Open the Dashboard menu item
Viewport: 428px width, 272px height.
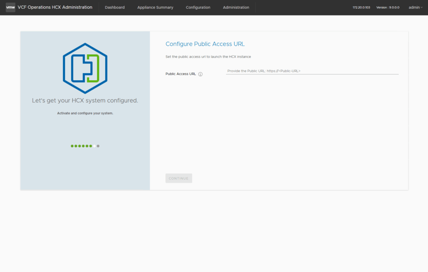(115, 8)
